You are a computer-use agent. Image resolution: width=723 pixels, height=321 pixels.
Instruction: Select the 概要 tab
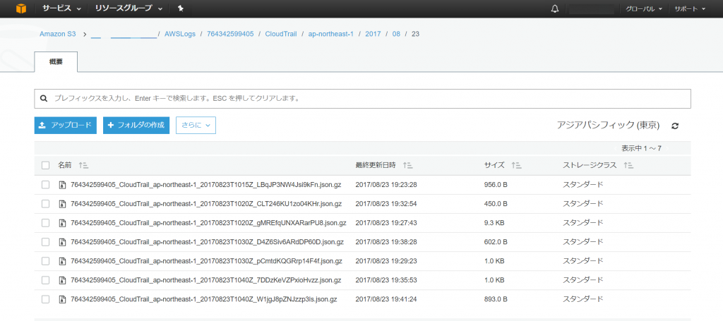tap(56, 61)
